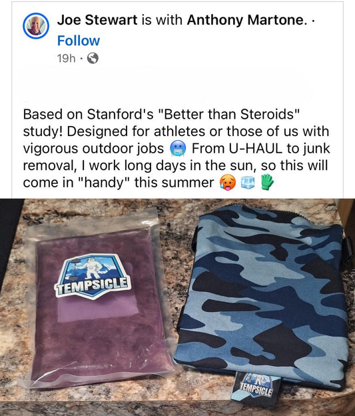Image resolution: width=355 pixels, height=416 pixels.
Task: Click the cold face emoji
Action: (178, 149)
